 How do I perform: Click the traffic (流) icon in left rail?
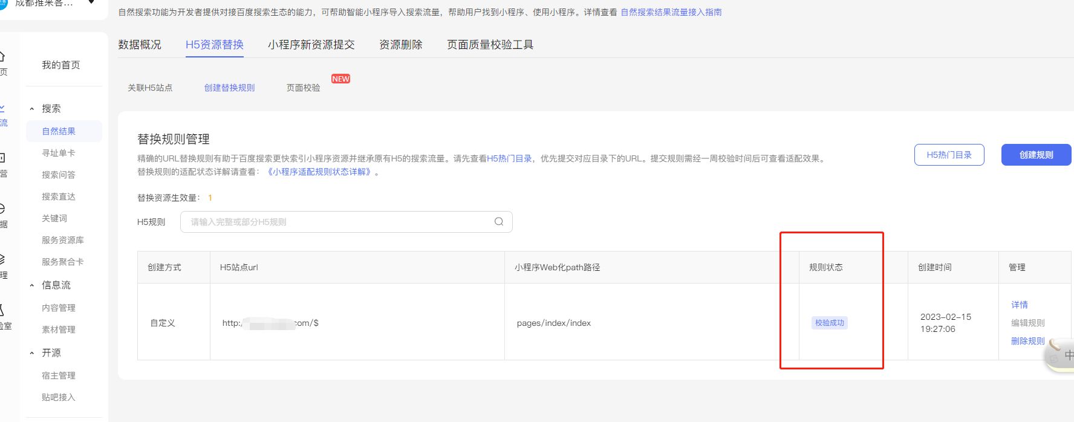(2, 109)
